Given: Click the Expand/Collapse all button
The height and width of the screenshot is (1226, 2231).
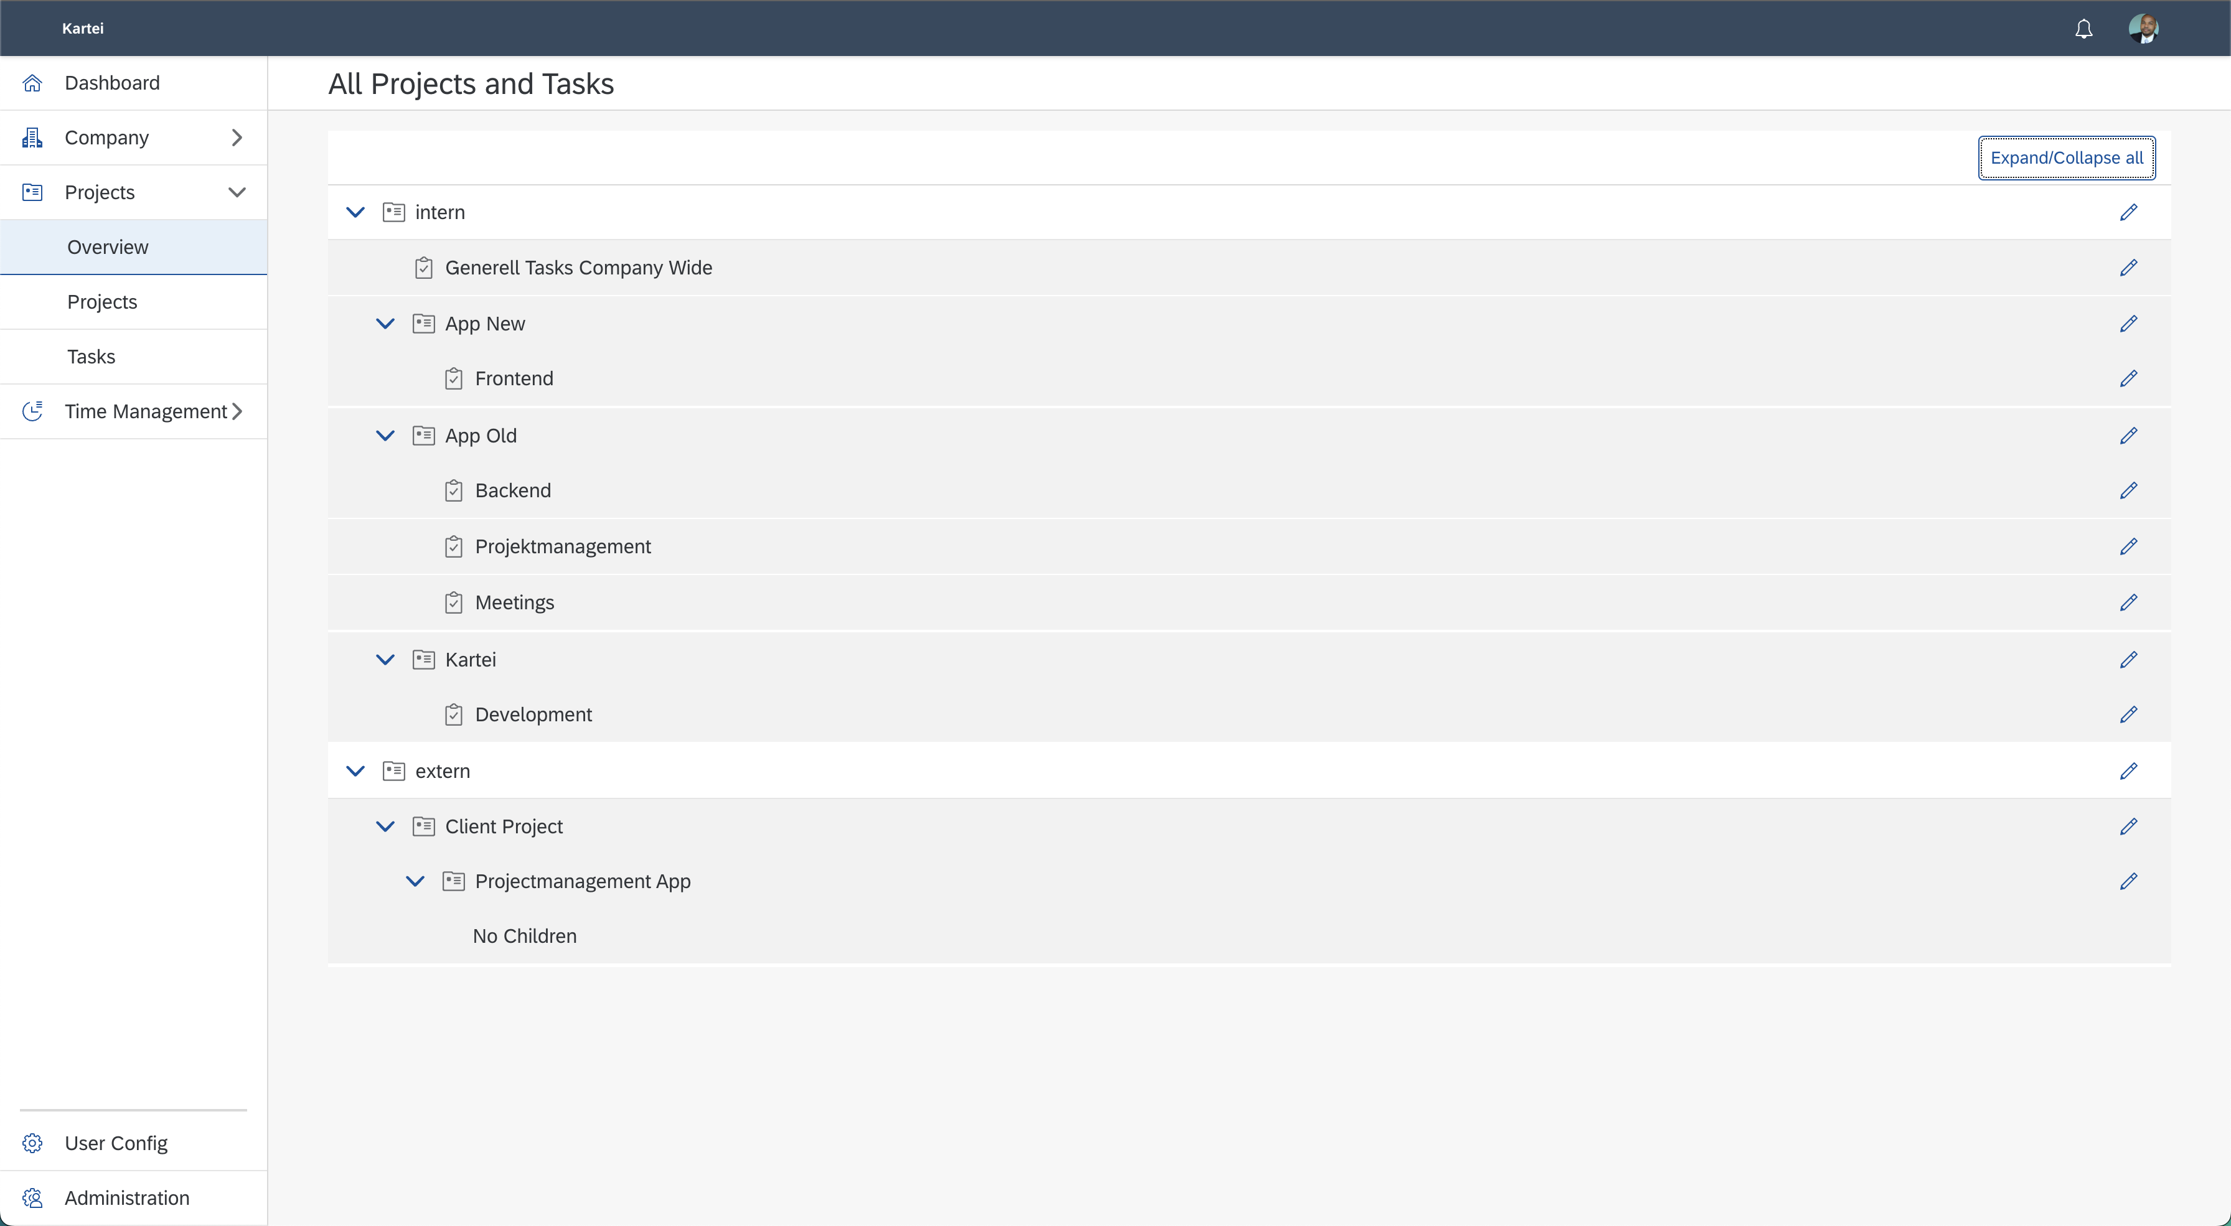Looking at the screenshot, I should coord(2067,157).
